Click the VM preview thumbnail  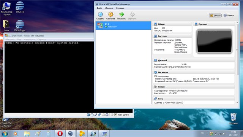point(214,41)
